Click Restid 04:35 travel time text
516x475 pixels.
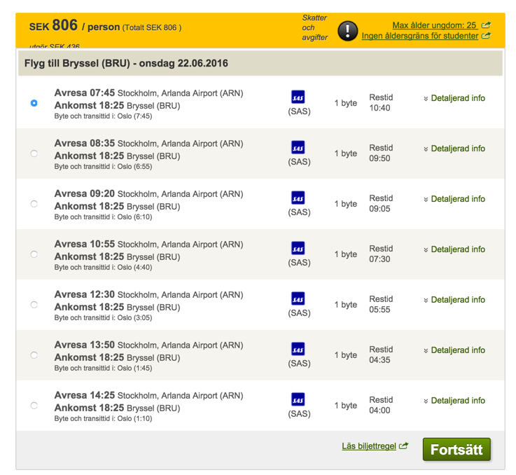381,354
